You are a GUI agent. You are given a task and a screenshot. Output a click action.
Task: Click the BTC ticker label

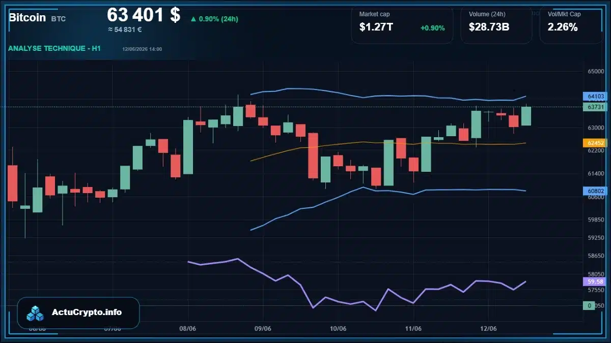click(59, 19)
